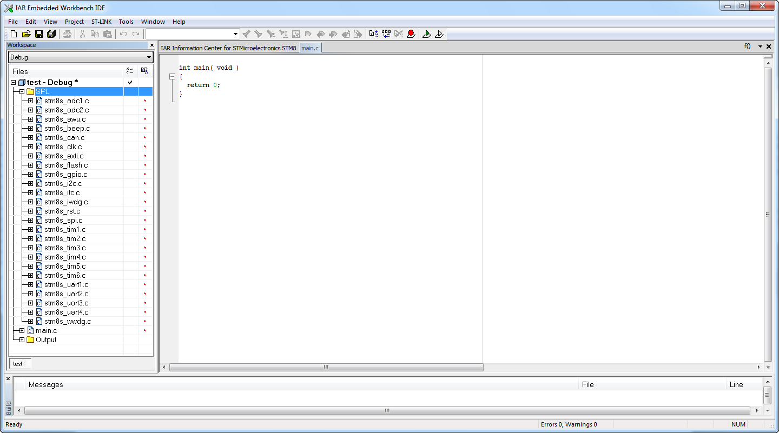Screen dimensions: 779x433
Task: Click the yellow Output folder icon
Action: (30, 340)
